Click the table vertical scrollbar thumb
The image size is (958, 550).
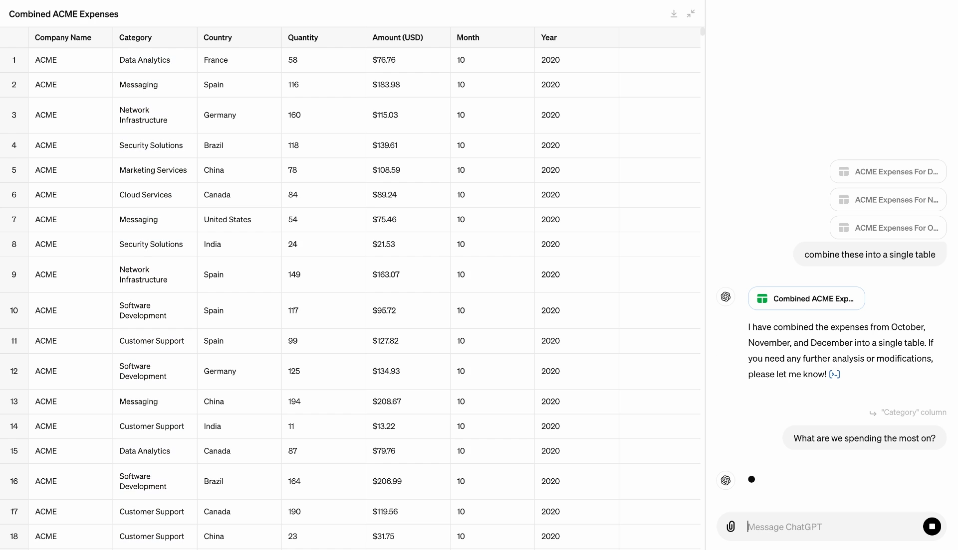point(703,32)
